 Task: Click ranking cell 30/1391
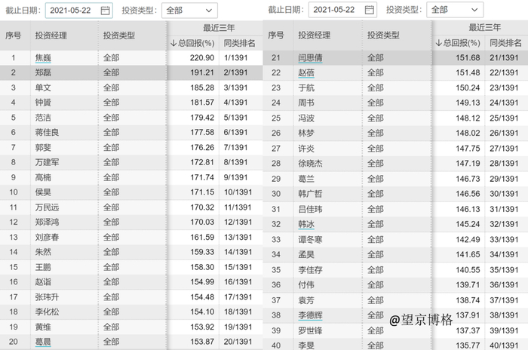pyautogui.click(x=504, y=194)
